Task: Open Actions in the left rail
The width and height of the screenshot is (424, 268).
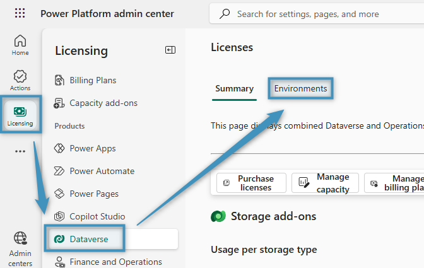Action: point(20,81)
